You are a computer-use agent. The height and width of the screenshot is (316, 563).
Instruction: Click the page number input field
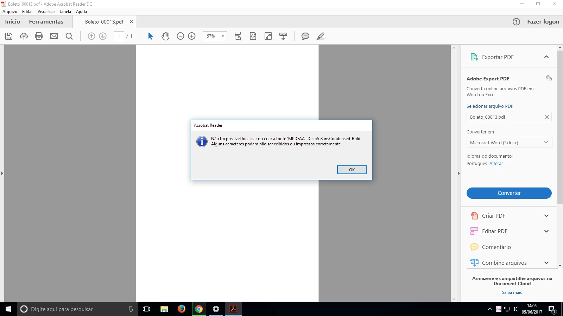[x=119, y=36]
